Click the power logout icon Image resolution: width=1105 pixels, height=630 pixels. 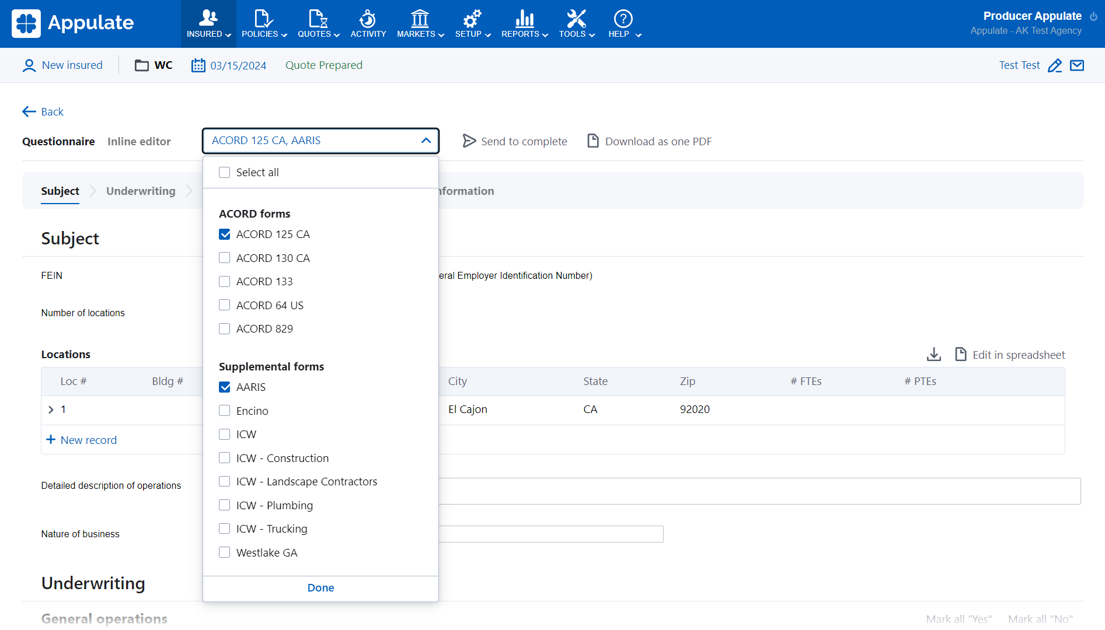(x=1093, y=16)
